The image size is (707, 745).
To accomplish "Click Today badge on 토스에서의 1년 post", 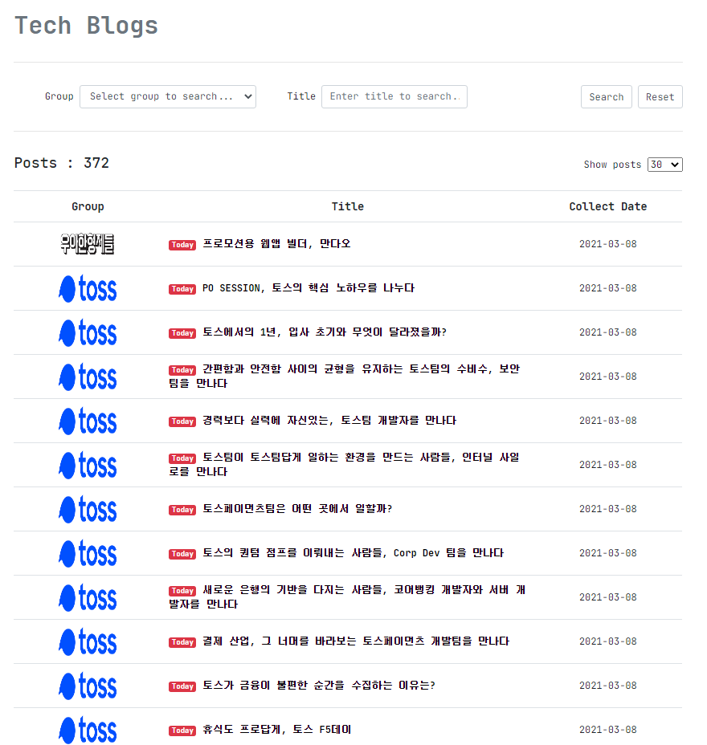I will pos(182,333).
